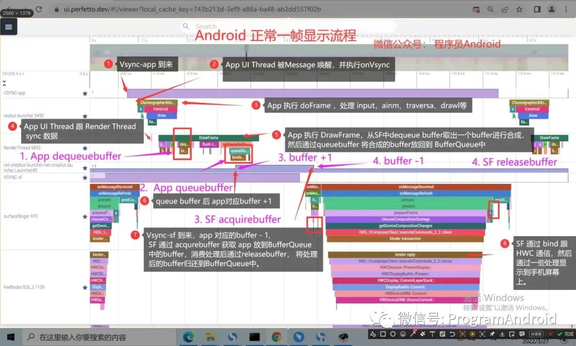Select the highlighter marker tool
The image size is (576, 346).
click(422, 334)
